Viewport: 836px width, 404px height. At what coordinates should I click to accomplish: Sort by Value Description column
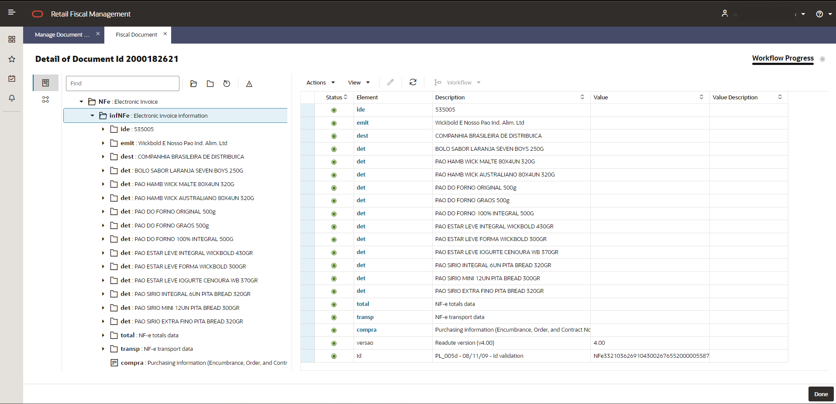[780, 97]
